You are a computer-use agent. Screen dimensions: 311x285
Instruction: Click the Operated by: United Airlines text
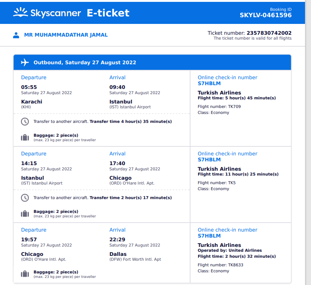[229, 251]
